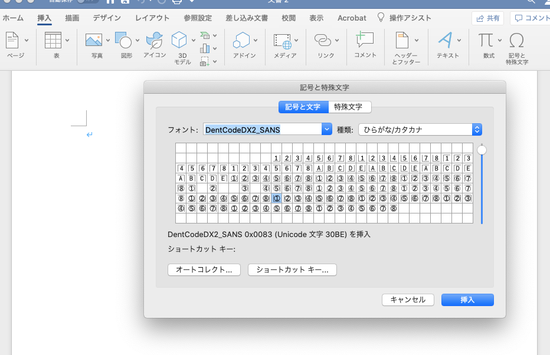550x355 pixels.
Task: Open the 参照設定 (References) tab
Action: pos(198,18)
